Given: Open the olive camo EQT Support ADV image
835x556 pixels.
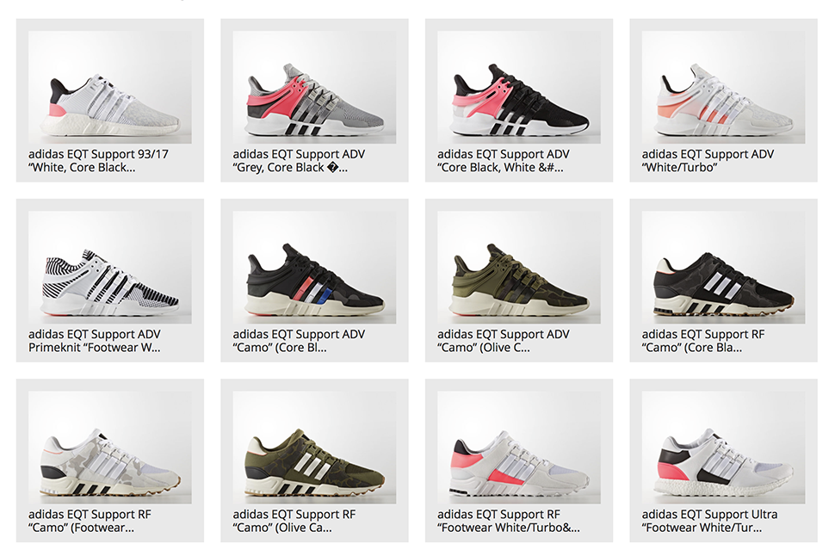Looking at the screenshot, I should pyautogui.click(x=519, y=268).
